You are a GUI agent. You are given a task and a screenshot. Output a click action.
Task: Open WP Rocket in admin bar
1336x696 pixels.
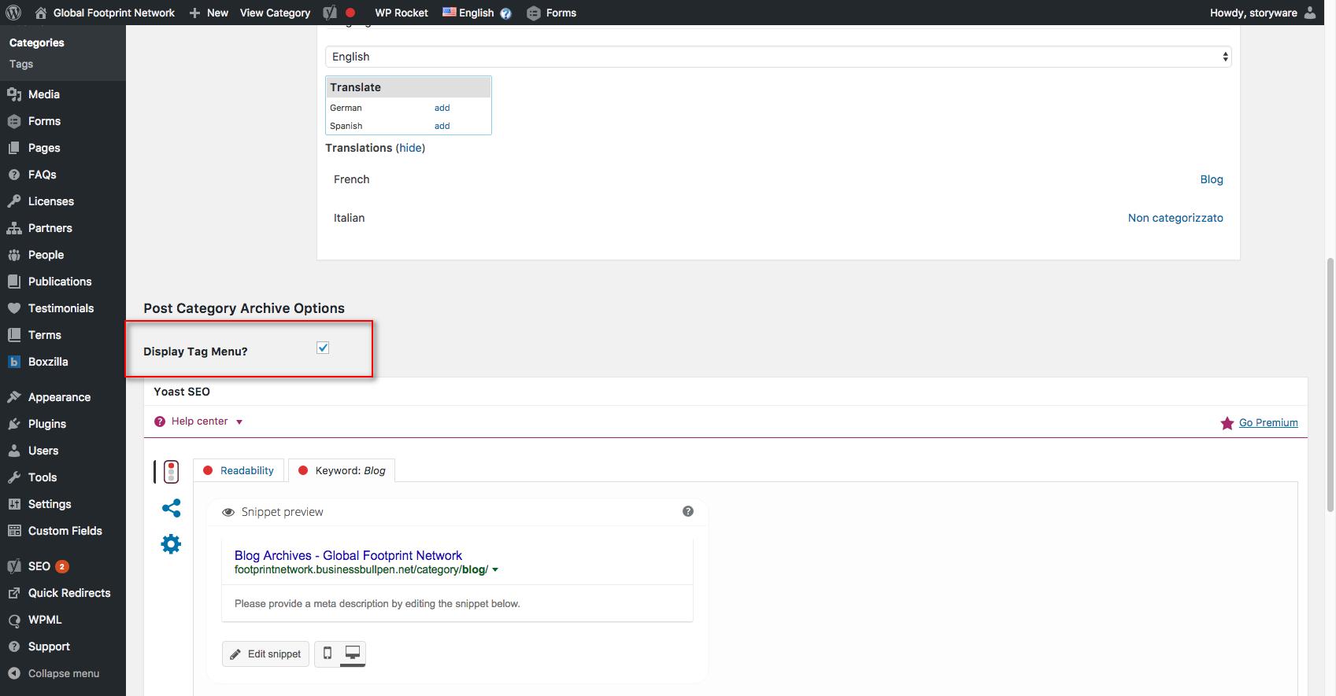(x=402, y=13)
